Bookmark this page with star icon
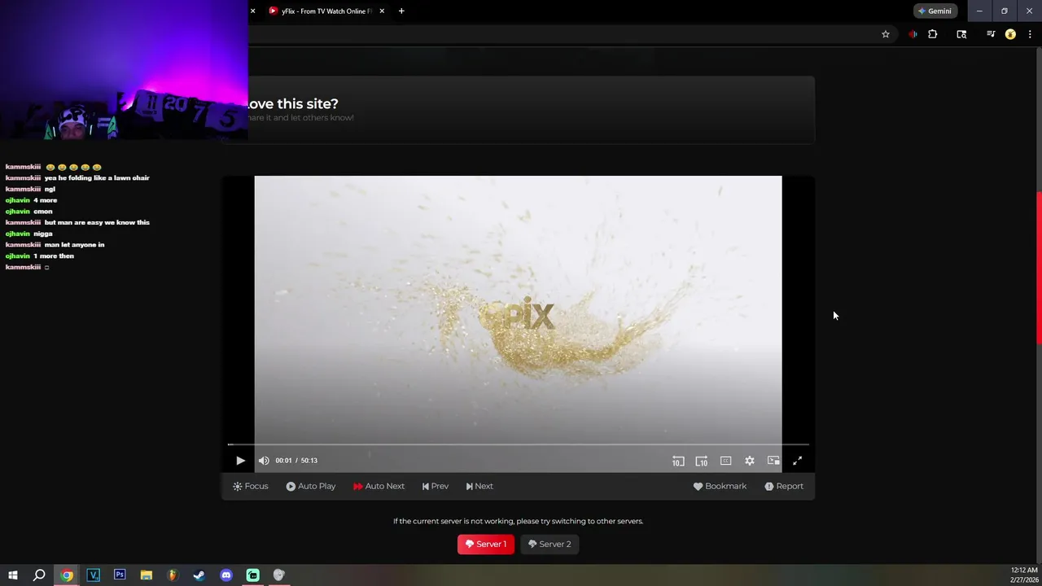This screenshot has width=1042, height=586. pos(886,34)
